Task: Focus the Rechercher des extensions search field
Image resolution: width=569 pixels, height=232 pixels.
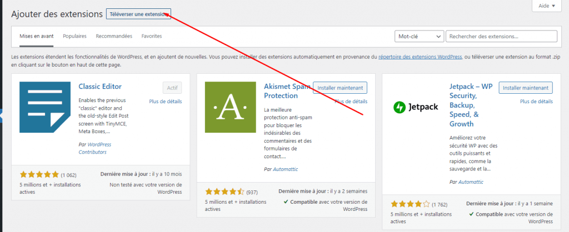Action: [x=501, y=37]
